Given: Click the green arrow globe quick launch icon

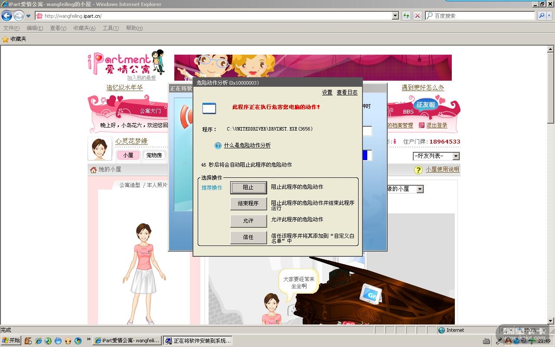Looking at the screenshot, I should (48, 341).
